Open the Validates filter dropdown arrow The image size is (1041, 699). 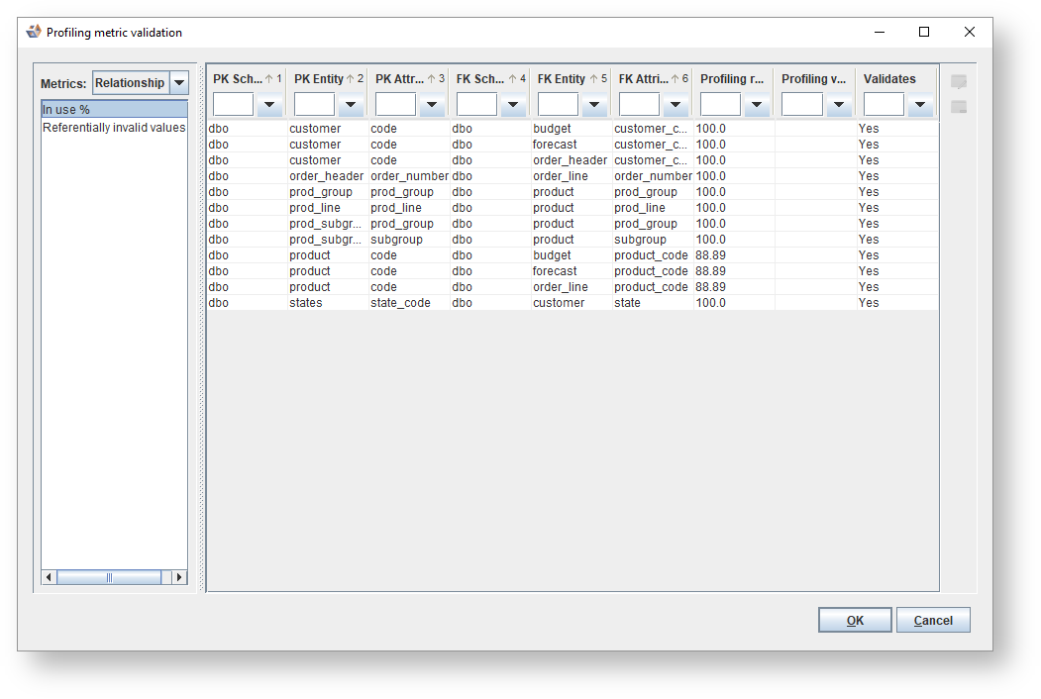click(x=920, y=104)
